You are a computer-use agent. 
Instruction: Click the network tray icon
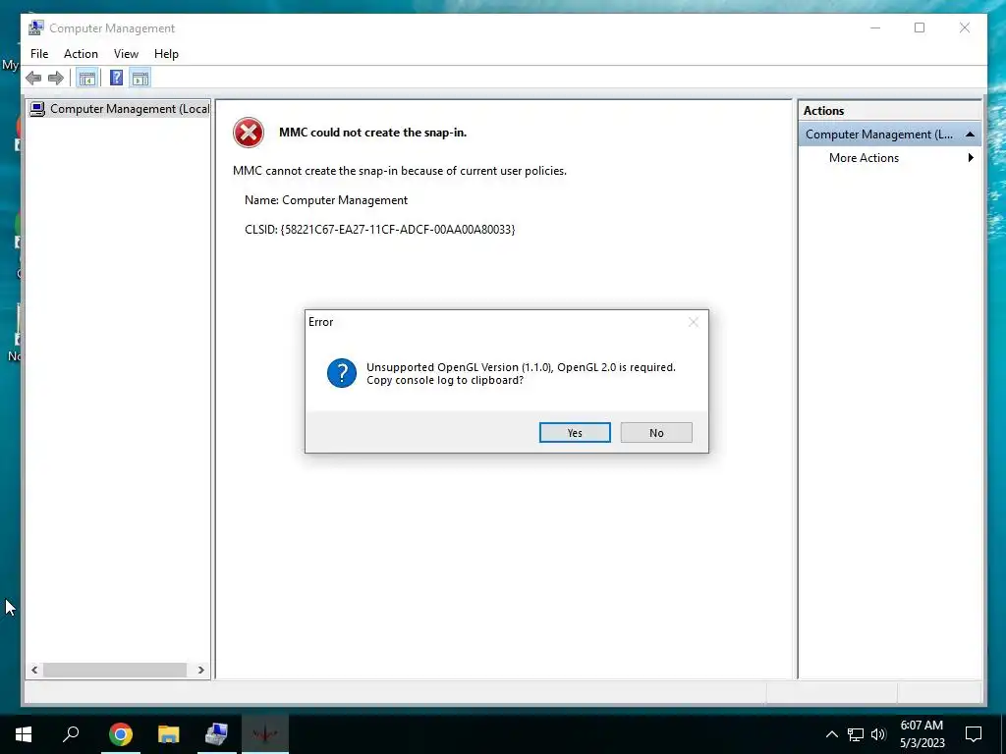[x=856, y=734]
